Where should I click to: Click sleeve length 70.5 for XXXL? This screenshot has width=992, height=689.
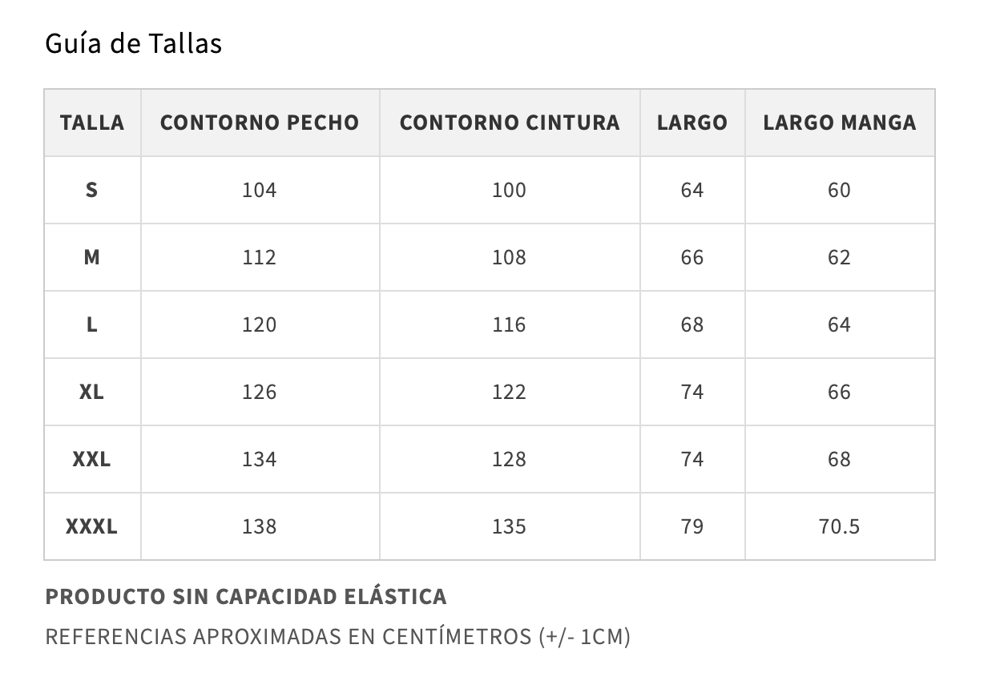[839, 526]
